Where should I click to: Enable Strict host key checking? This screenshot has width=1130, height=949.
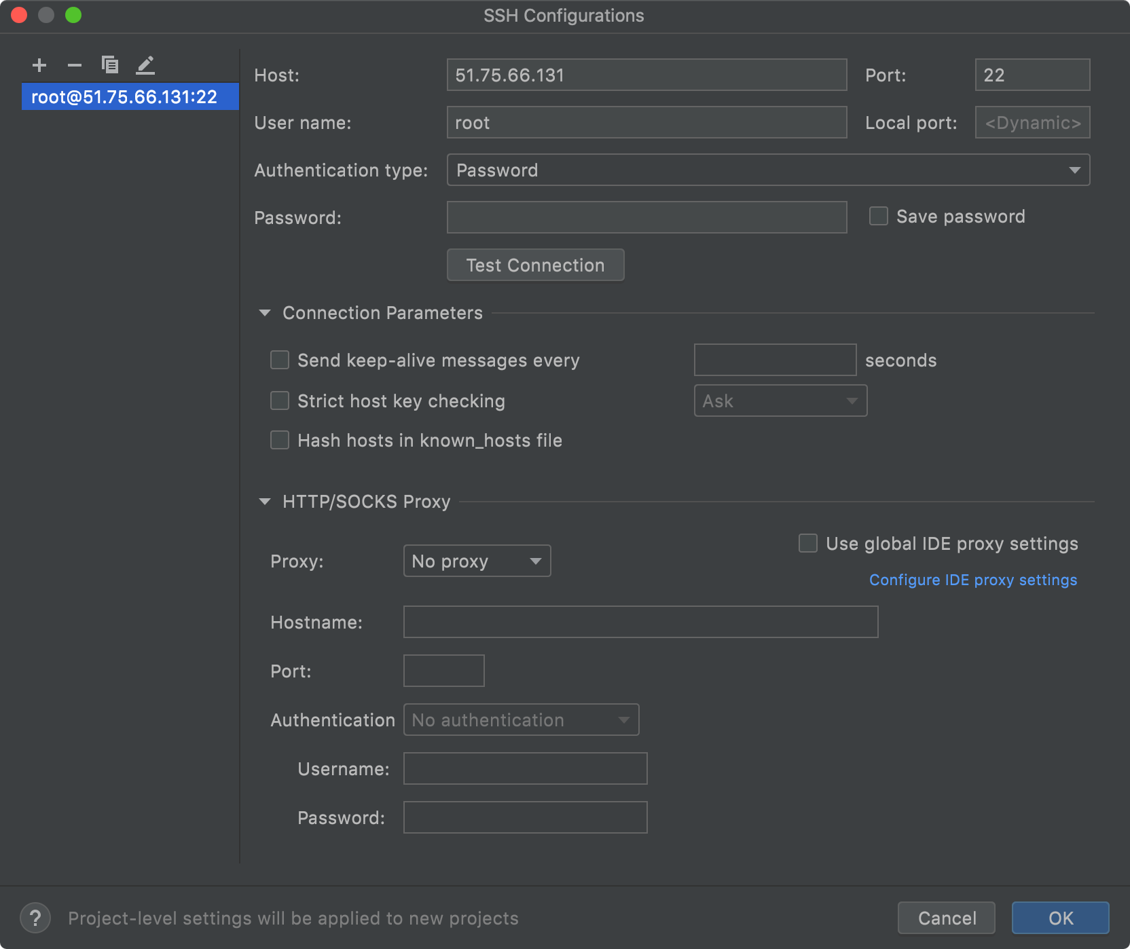[x=279, y=401]
